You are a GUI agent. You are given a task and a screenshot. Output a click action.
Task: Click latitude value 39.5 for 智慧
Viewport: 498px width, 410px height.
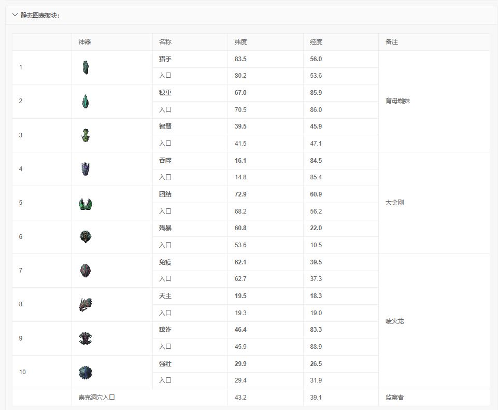coord(240,126)
